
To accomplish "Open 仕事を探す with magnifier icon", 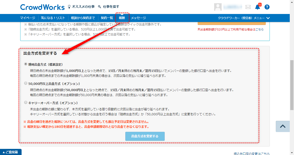I will click(x=109, y=7).
